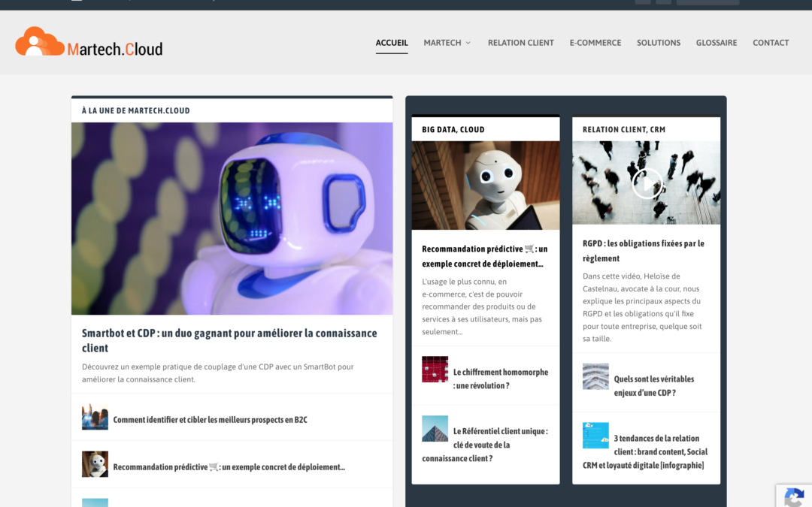Click 'Découvrez un exemple pratique de couplage' excerpt
812x507 pixels.
(x=217, y=373)
